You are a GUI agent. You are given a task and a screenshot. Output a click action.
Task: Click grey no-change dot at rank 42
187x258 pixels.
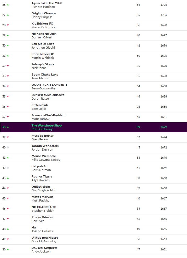click(x=8, y=168)
